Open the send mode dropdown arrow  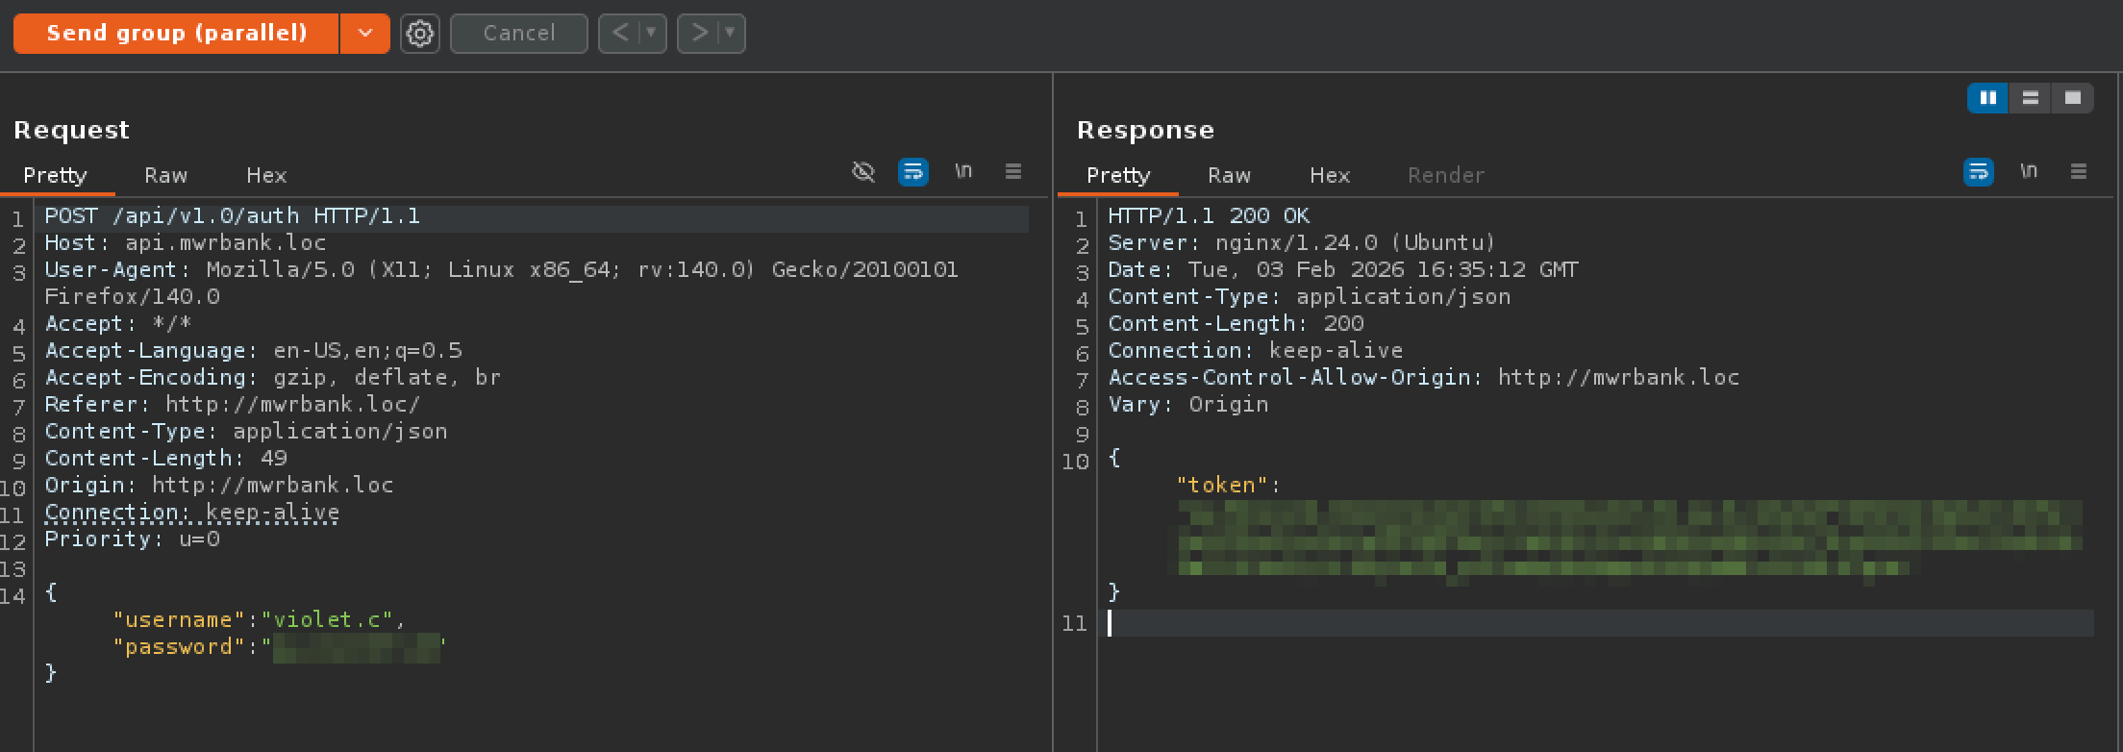pos(365,34)
